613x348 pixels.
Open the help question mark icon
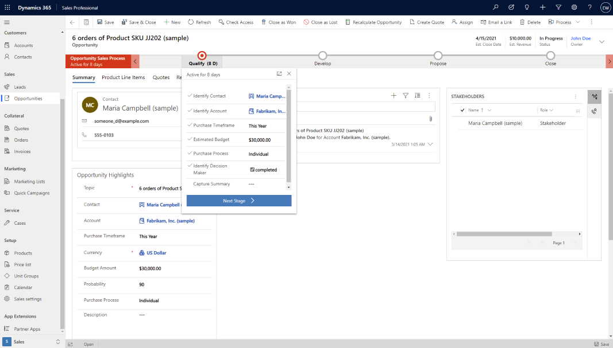[x=589, y=7]
